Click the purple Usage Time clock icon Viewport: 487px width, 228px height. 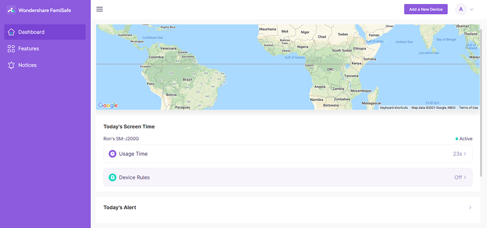(112, 154)
